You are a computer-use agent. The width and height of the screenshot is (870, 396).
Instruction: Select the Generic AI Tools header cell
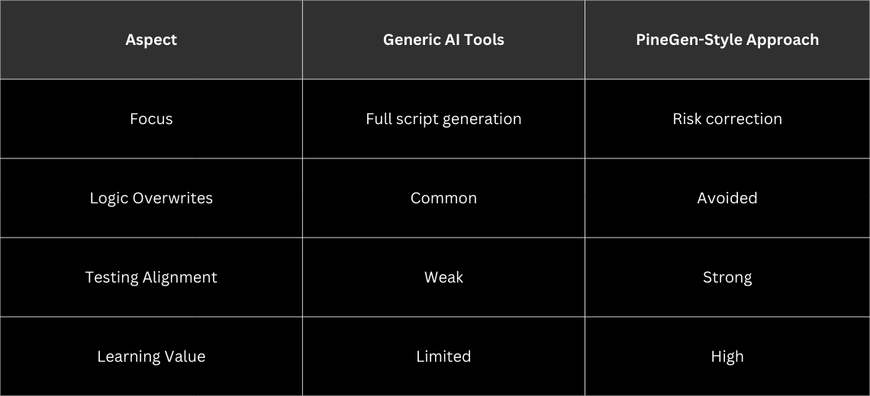(x=443, y=40)
